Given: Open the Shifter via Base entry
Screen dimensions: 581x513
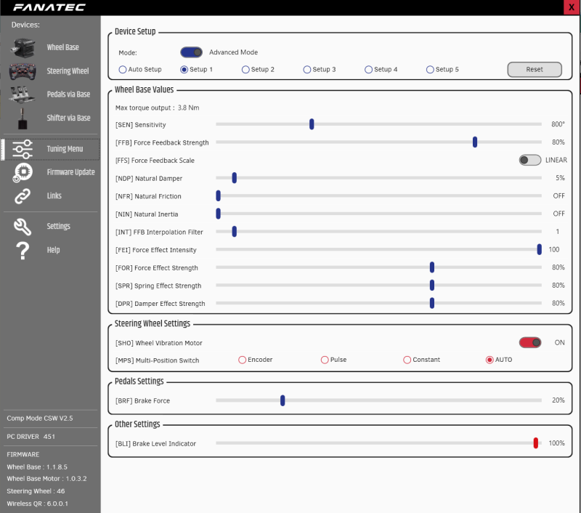Looking at the screenshot, I should (x=68, y=118).
